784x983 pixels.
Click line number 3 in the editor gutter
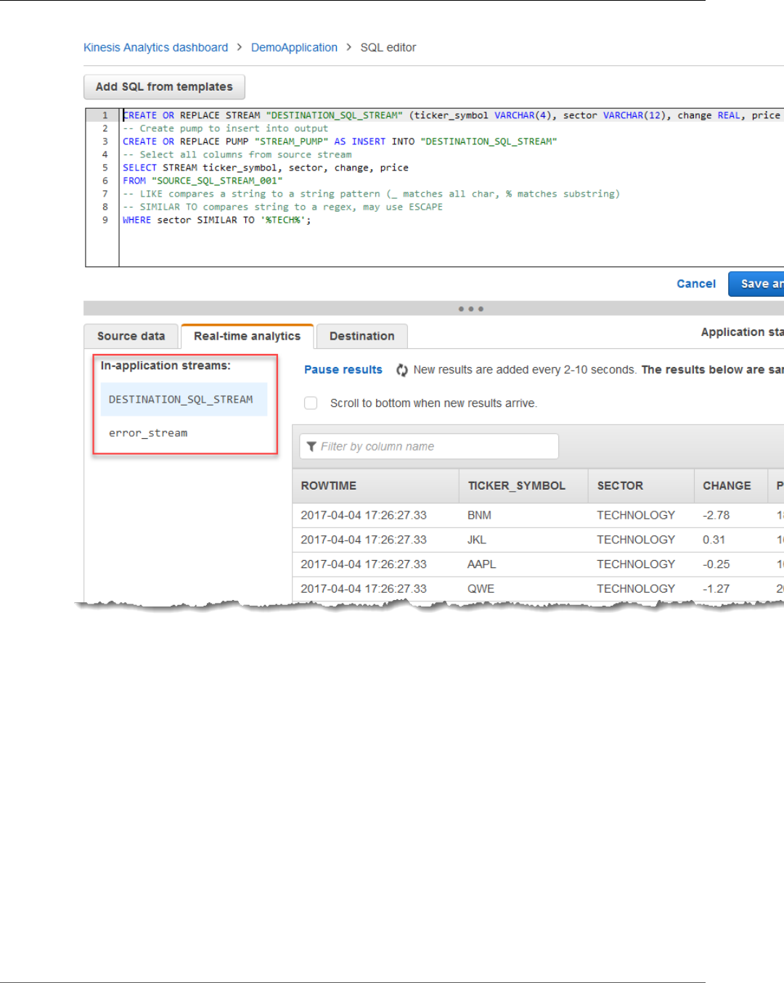(105, 141)
